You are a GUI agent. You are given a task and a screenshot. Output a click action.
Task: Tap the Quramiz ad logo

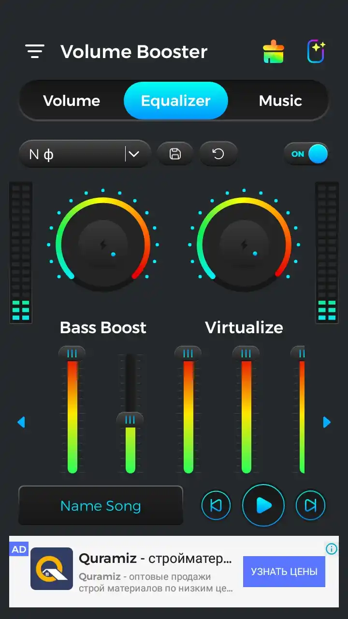[52, 569]
